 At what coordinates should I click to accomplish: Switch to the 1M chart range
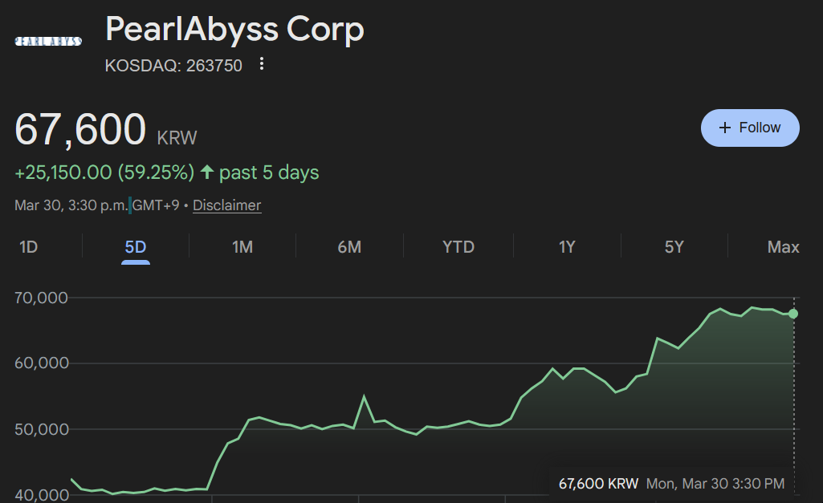click(242, 247)
